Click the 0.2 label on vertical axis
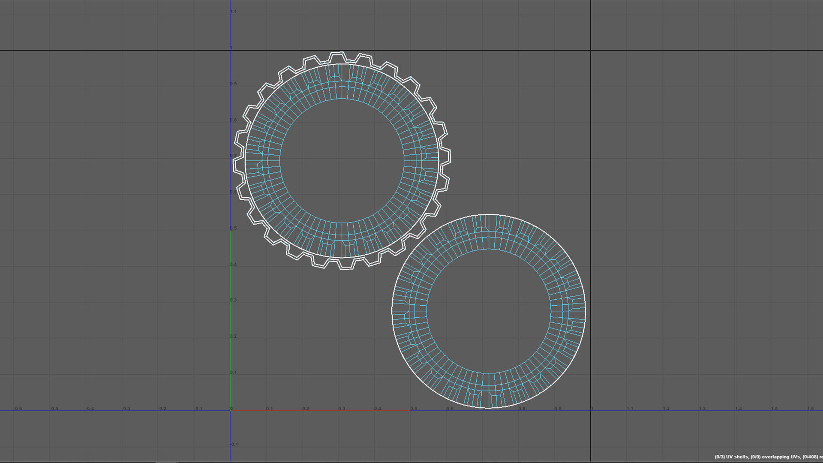This screenshot has height=463, width=823. click(233, 336)
